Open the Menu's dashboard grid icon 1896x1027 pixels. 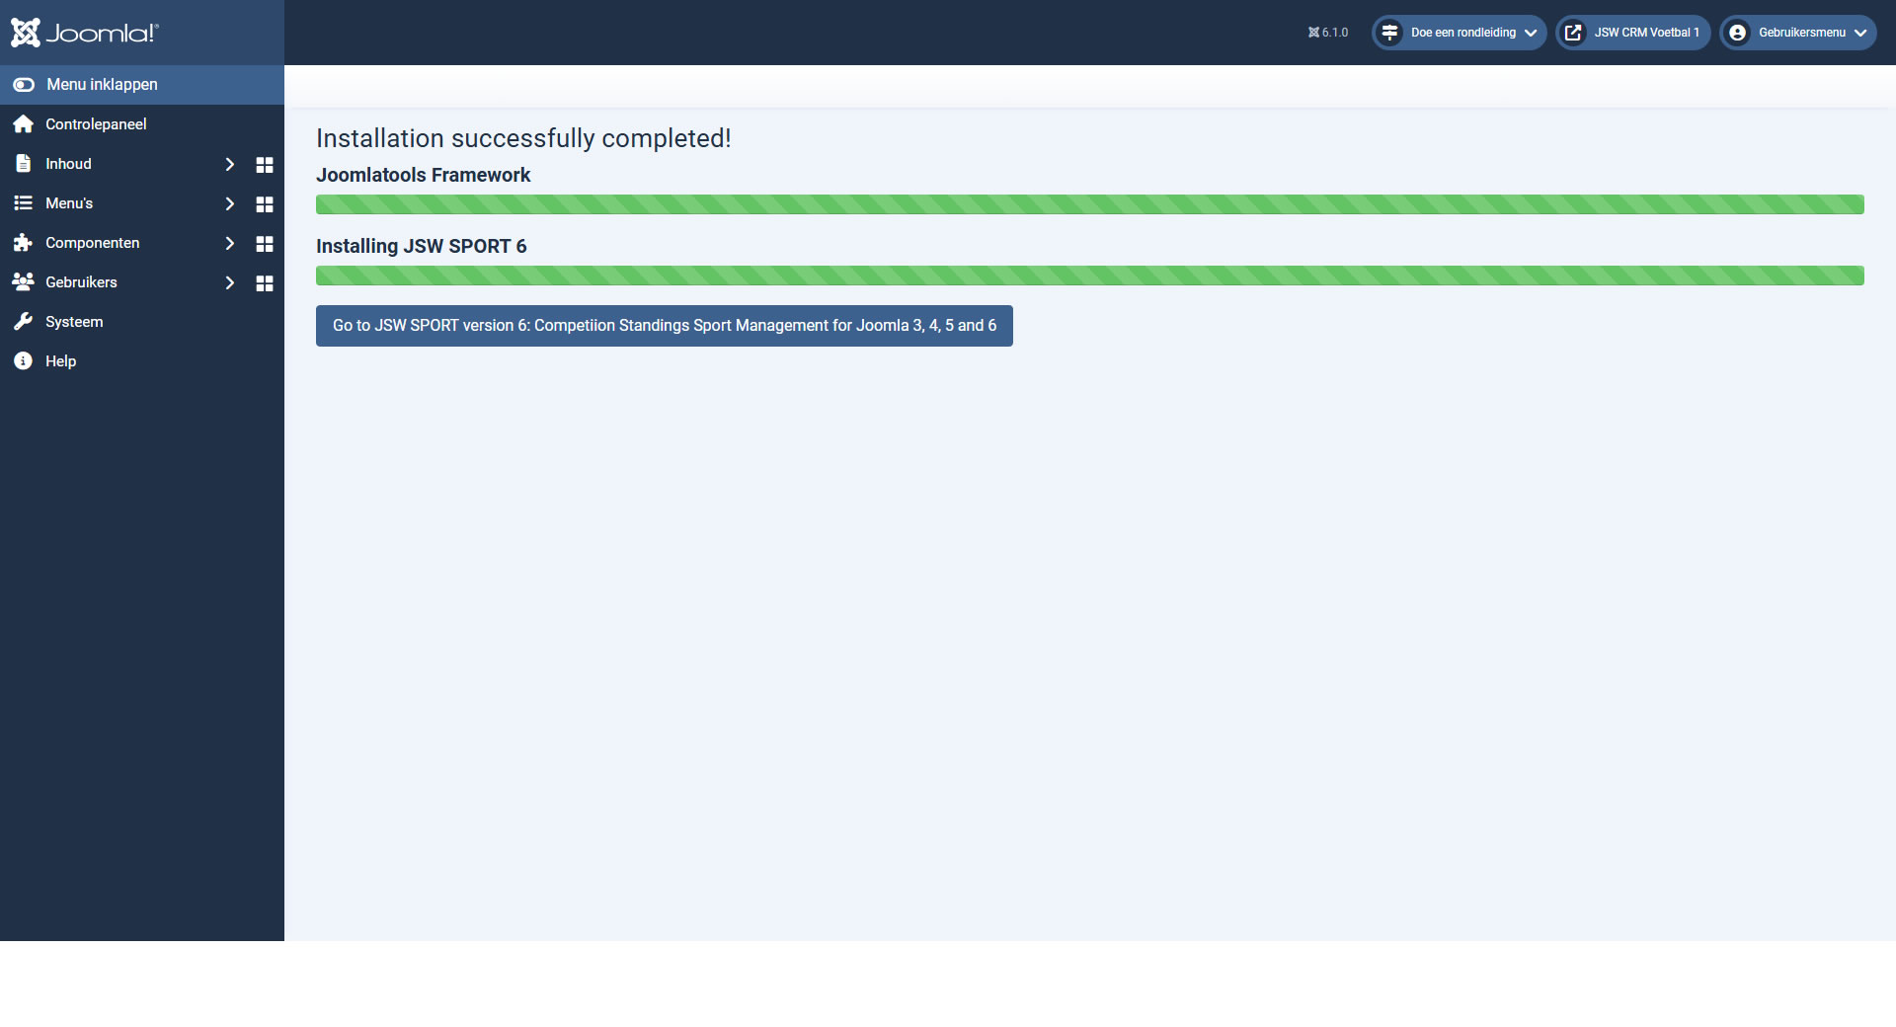pos(265,204)
